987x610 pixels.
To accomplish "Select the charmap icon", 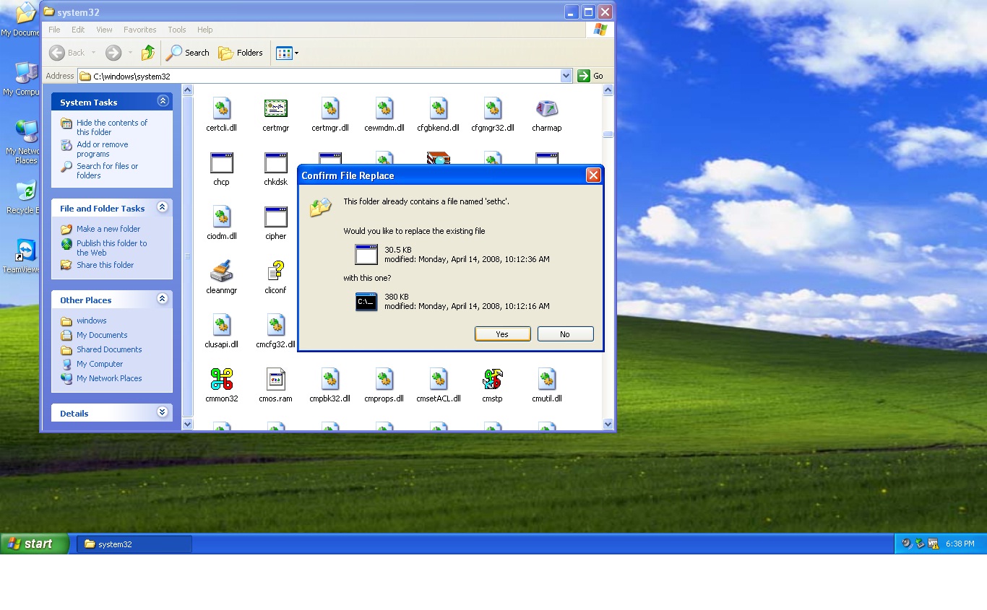I will (546, 109).
